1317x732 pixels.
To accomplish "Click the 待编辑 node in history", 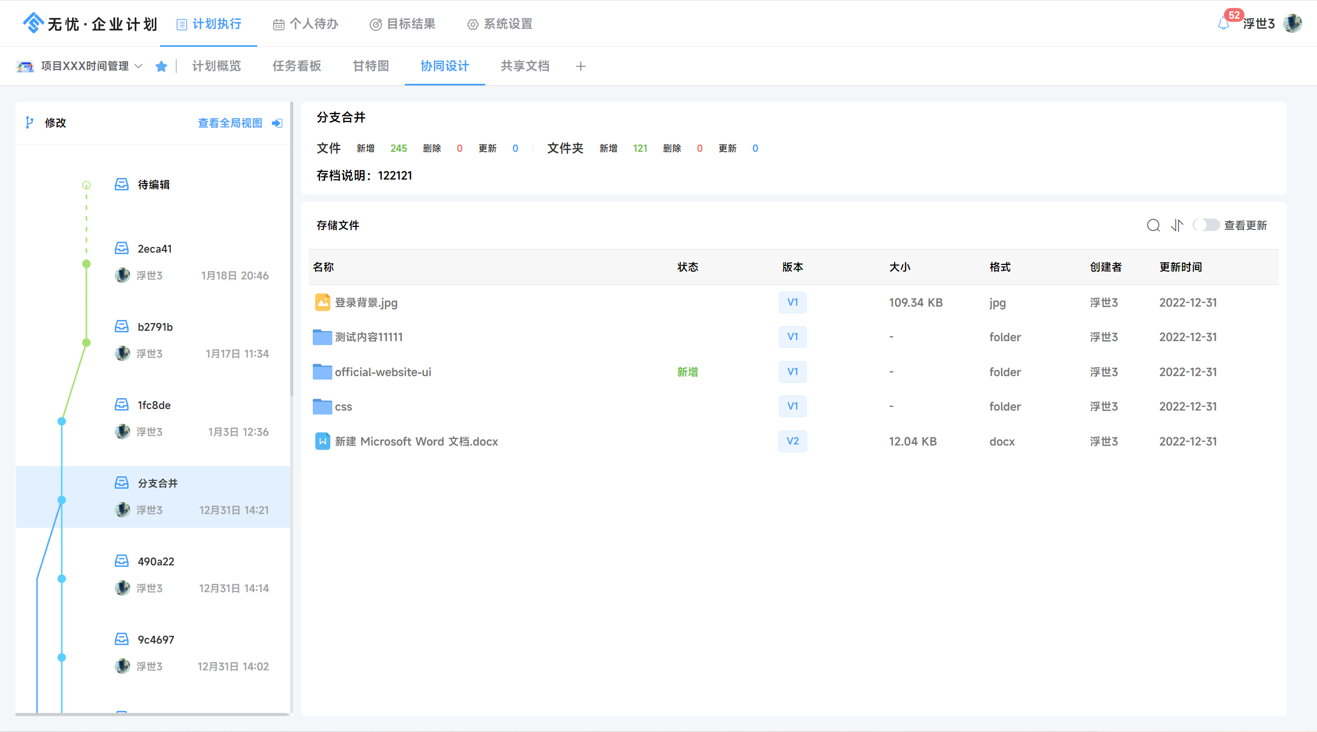I will (153, 185).
